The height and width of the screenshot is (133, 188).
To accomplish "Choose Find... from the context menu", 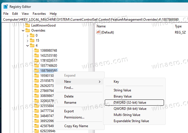I will (79, 88).
